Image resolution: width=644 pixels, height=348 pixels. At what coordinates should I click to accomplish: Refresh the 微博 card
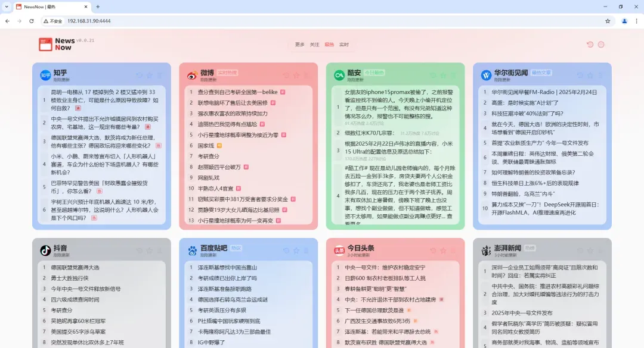286,76
